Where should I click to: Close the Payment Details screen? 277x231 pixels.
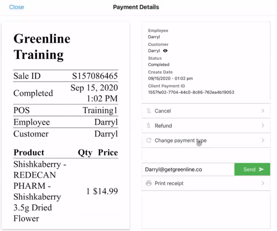(x=17, y=7)
